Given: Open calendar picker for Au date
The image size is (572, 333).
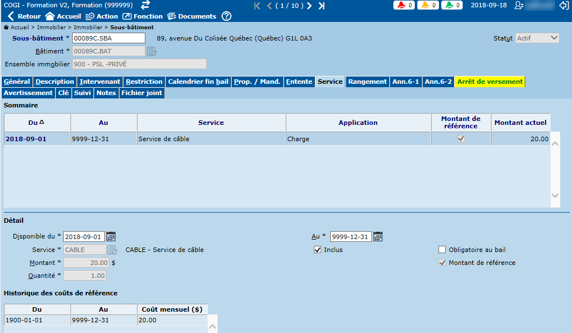Looking at the screenshot, I should point(378,237).
